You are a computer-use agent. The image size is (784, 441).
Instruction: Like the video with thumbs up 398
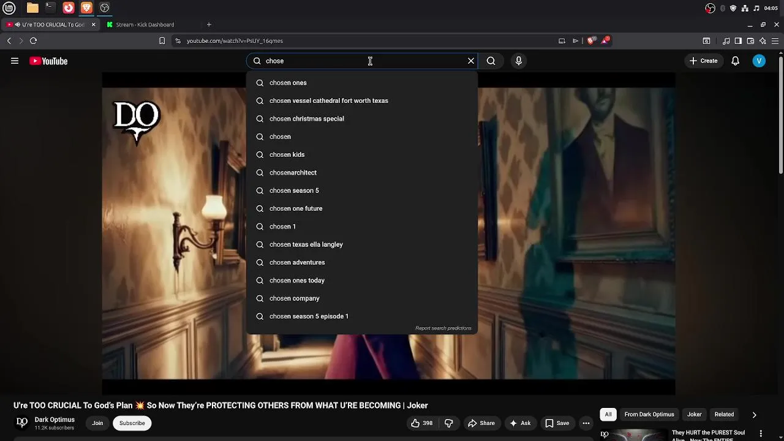click(422, 423)
